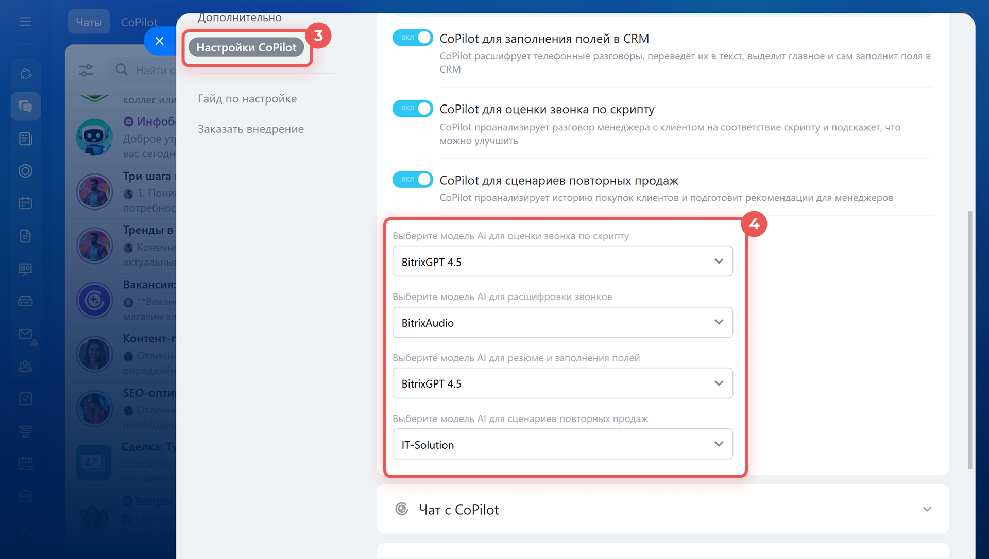Open the presentation board icon in sidebar
Viewport: 989px width, 559px height.
[x=25, y=269]
